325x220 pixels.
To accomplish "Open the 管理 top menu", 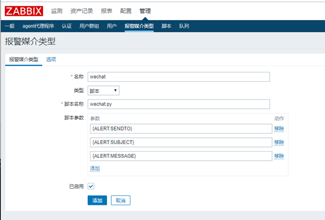I will coord(145,11).
